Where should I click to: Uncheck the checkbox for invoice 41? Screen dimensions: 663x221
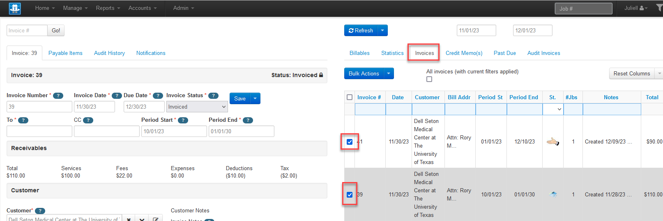(350, 142)
